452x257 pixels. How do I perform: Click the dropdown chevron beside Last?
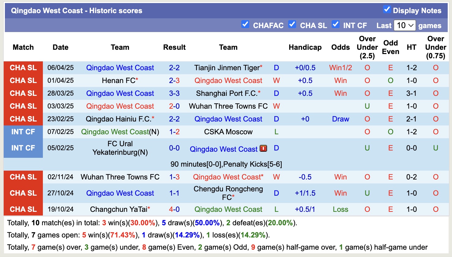[410, 25]
